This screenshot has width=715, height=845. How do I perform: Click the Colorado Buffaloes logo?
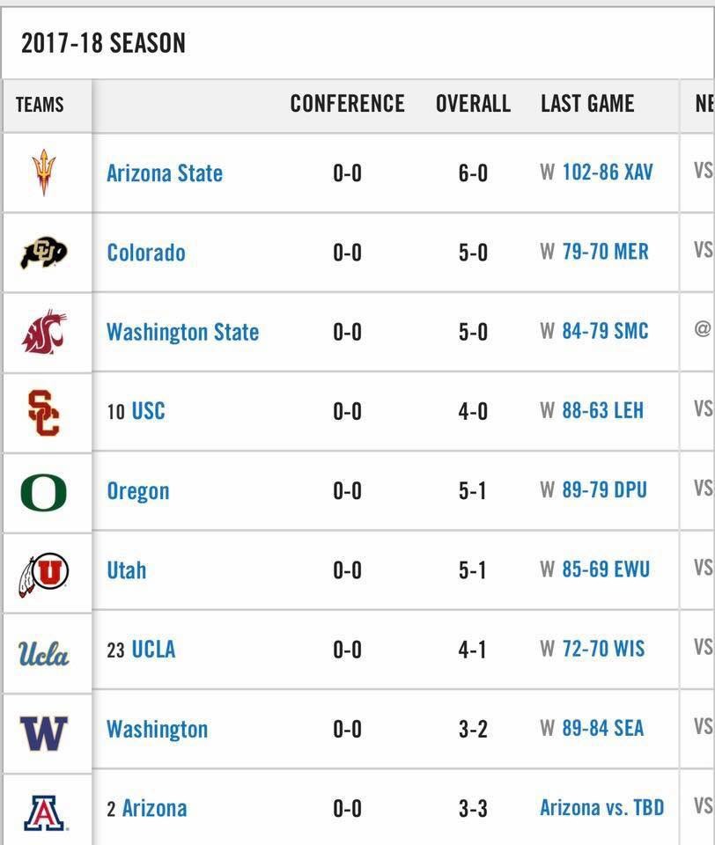click(44, 253)
